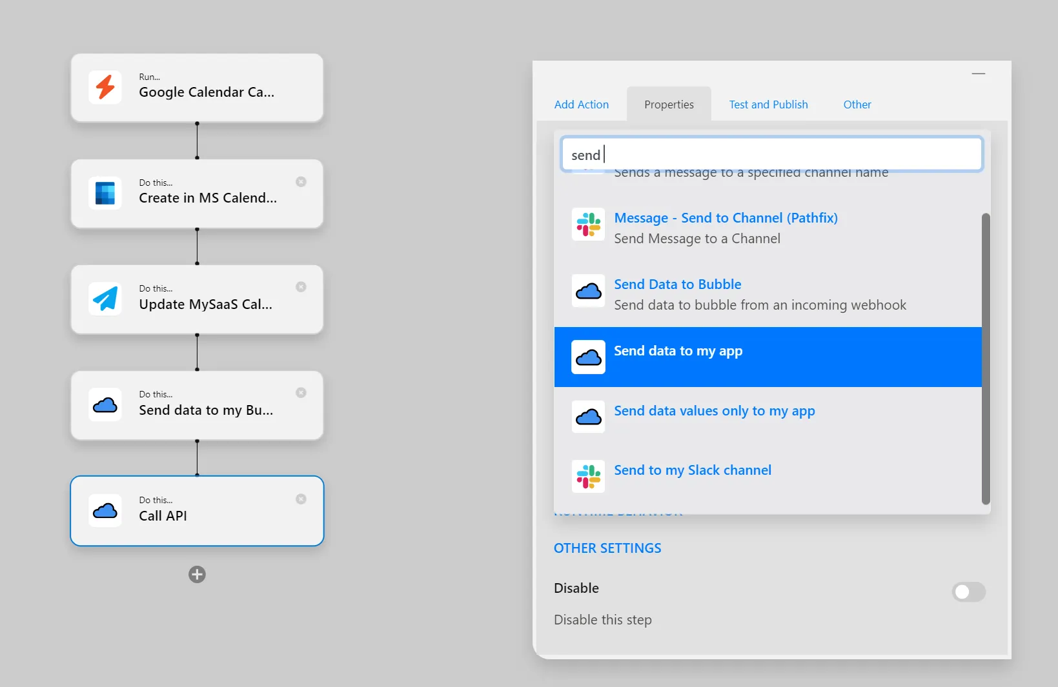Click the OTHER SETTINGS heading
Viewport: 1058px width, 687px height.
(x=607, y=548)
